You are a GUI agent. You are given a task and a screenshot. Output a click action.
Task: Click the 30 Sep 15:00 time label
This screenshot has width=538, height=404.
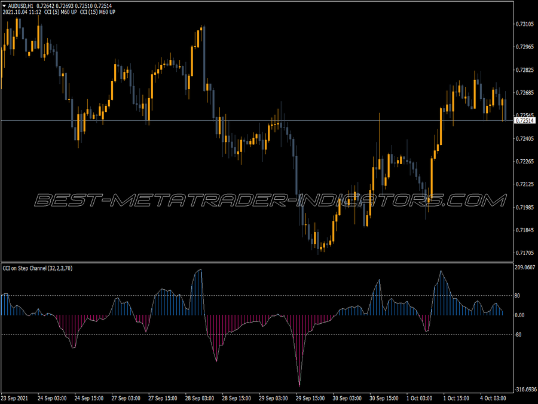coord(384,398)
